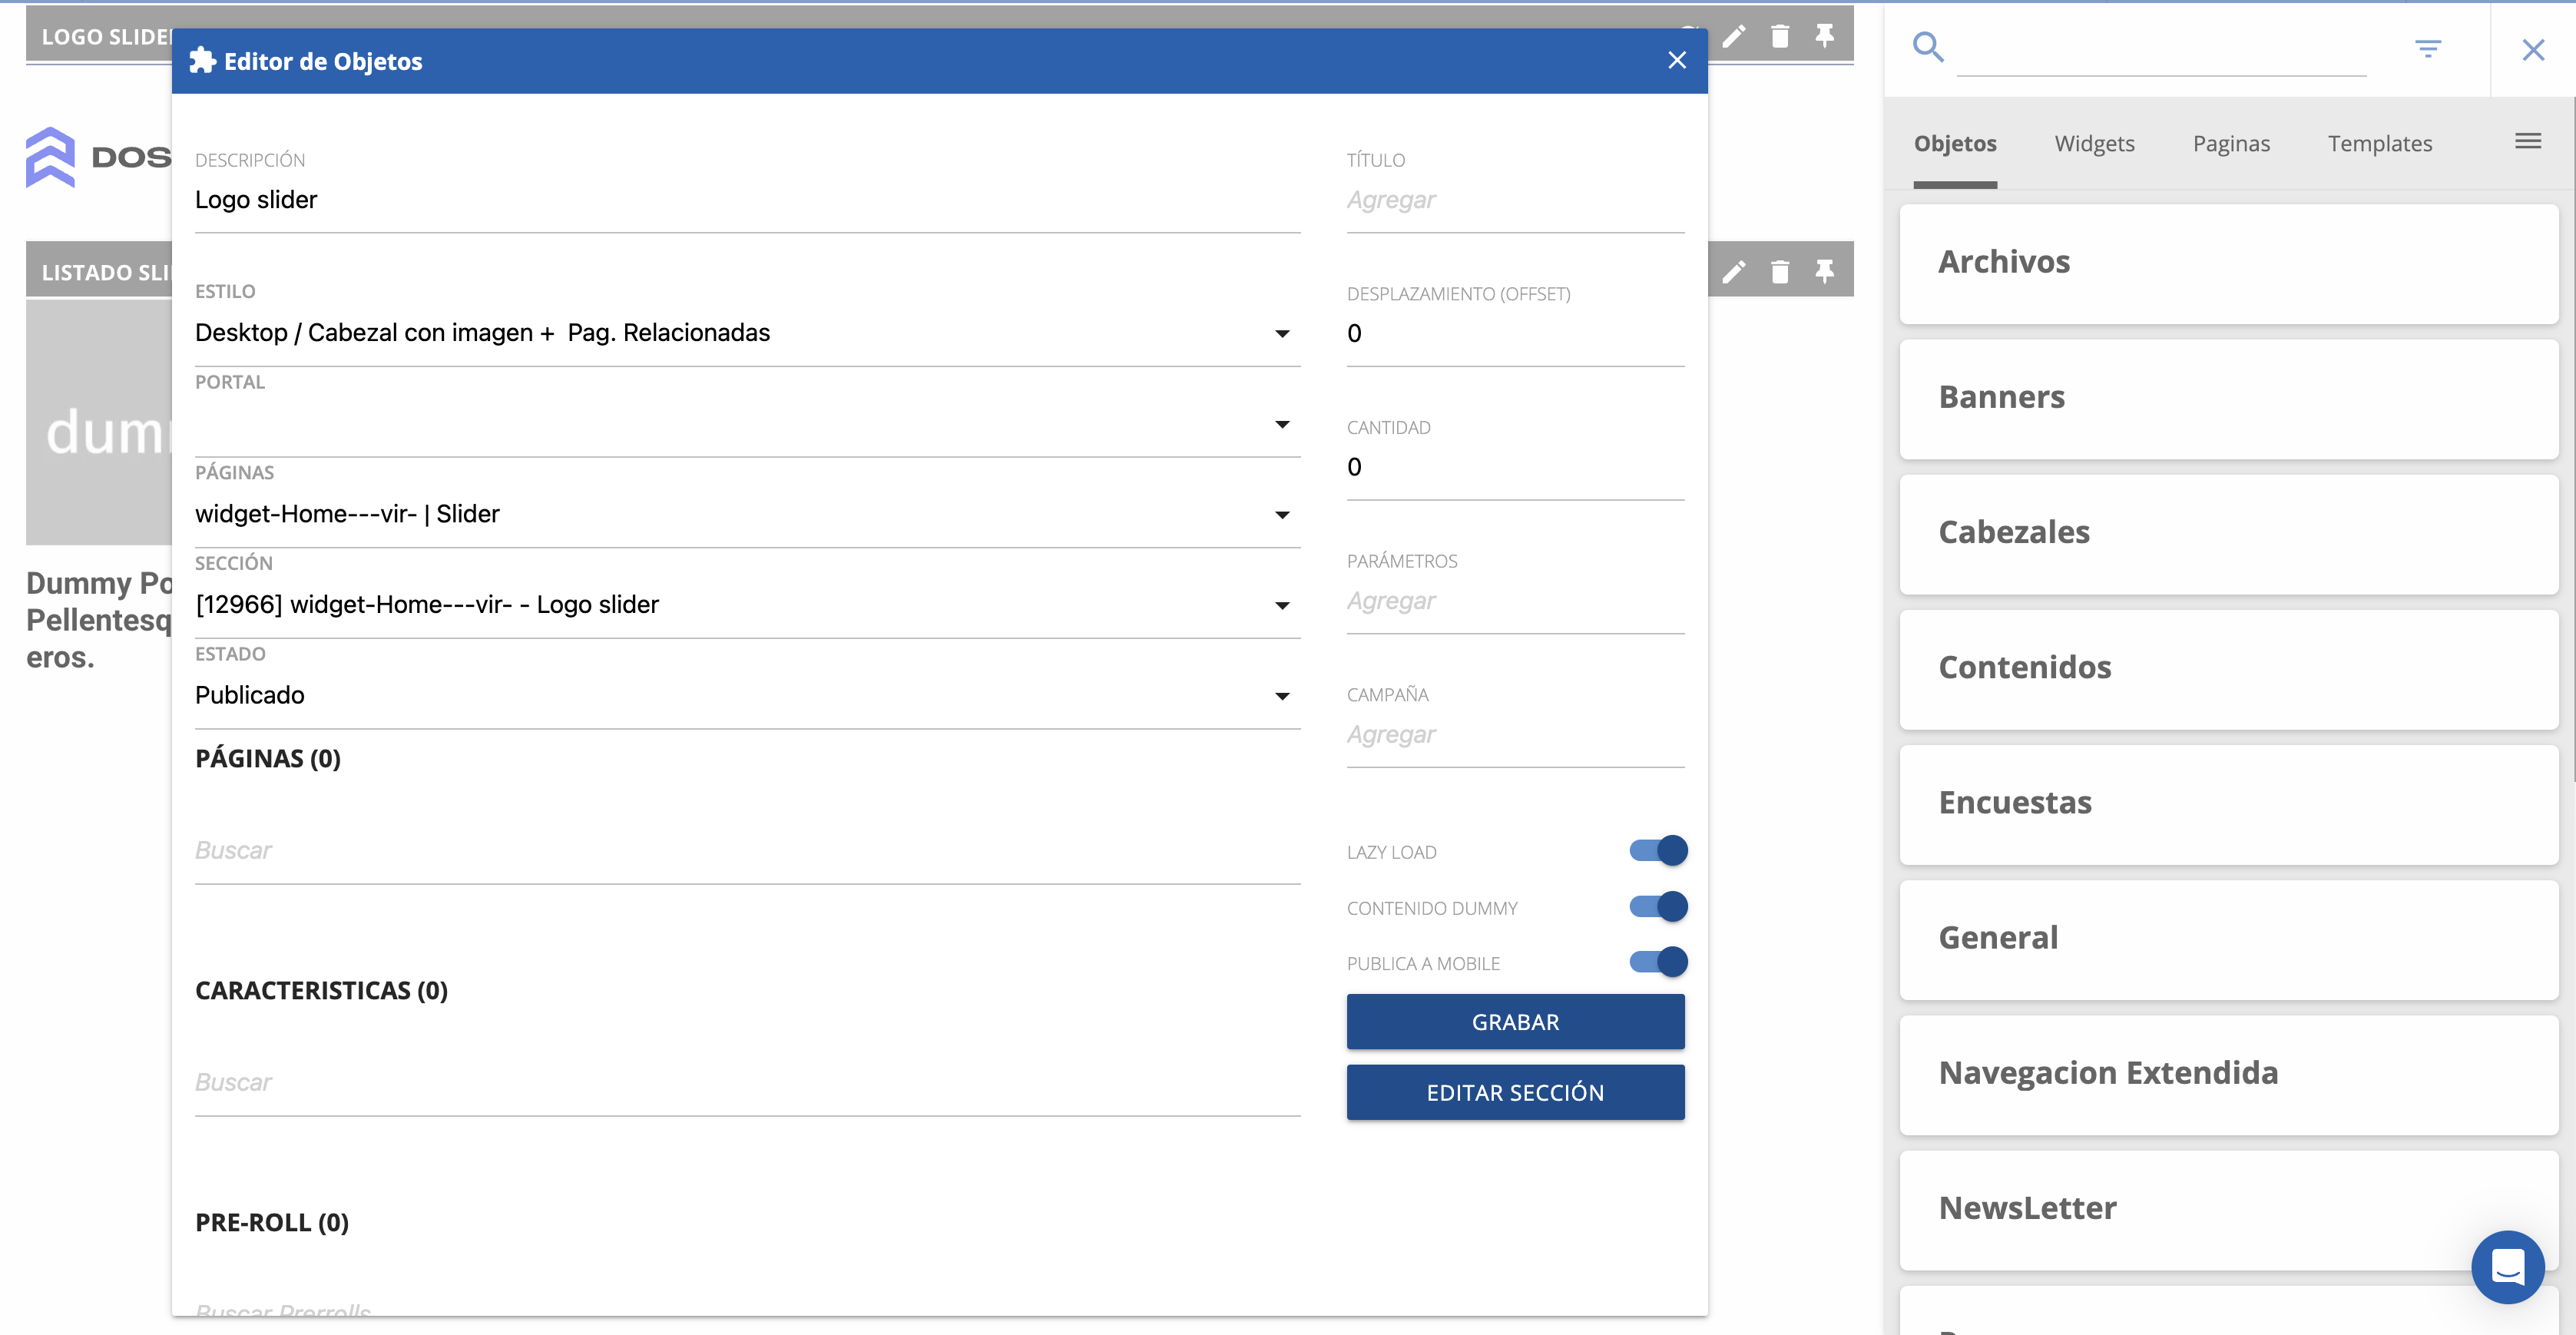Click the trash icon on Logo Slider bar
This screenshot has width=2576, height=1335.
pos(1780,37)
